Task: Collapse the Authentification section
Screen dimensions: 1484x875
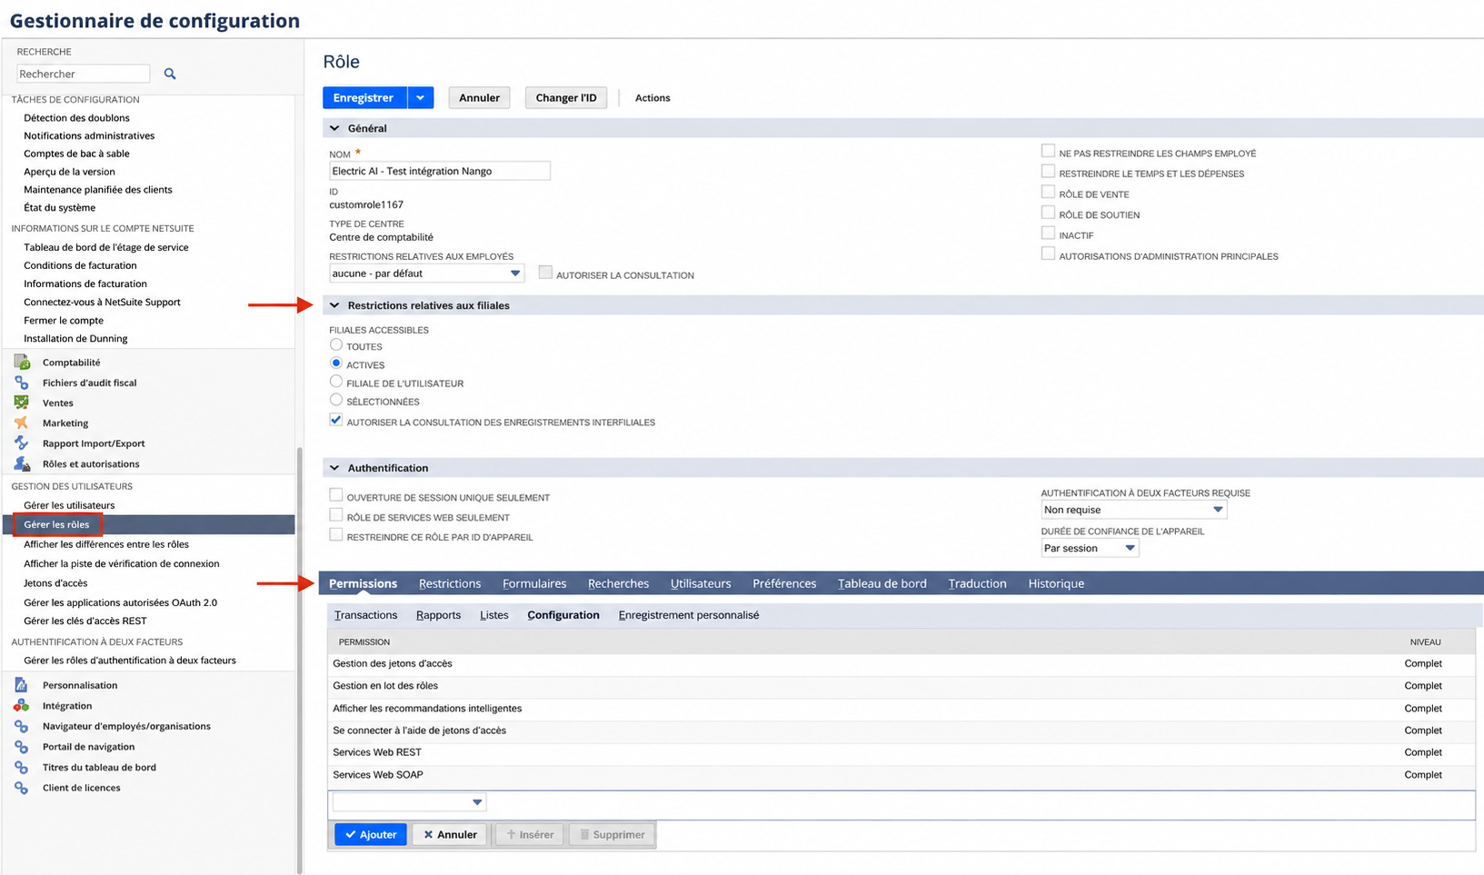Action: coord(334,468)
